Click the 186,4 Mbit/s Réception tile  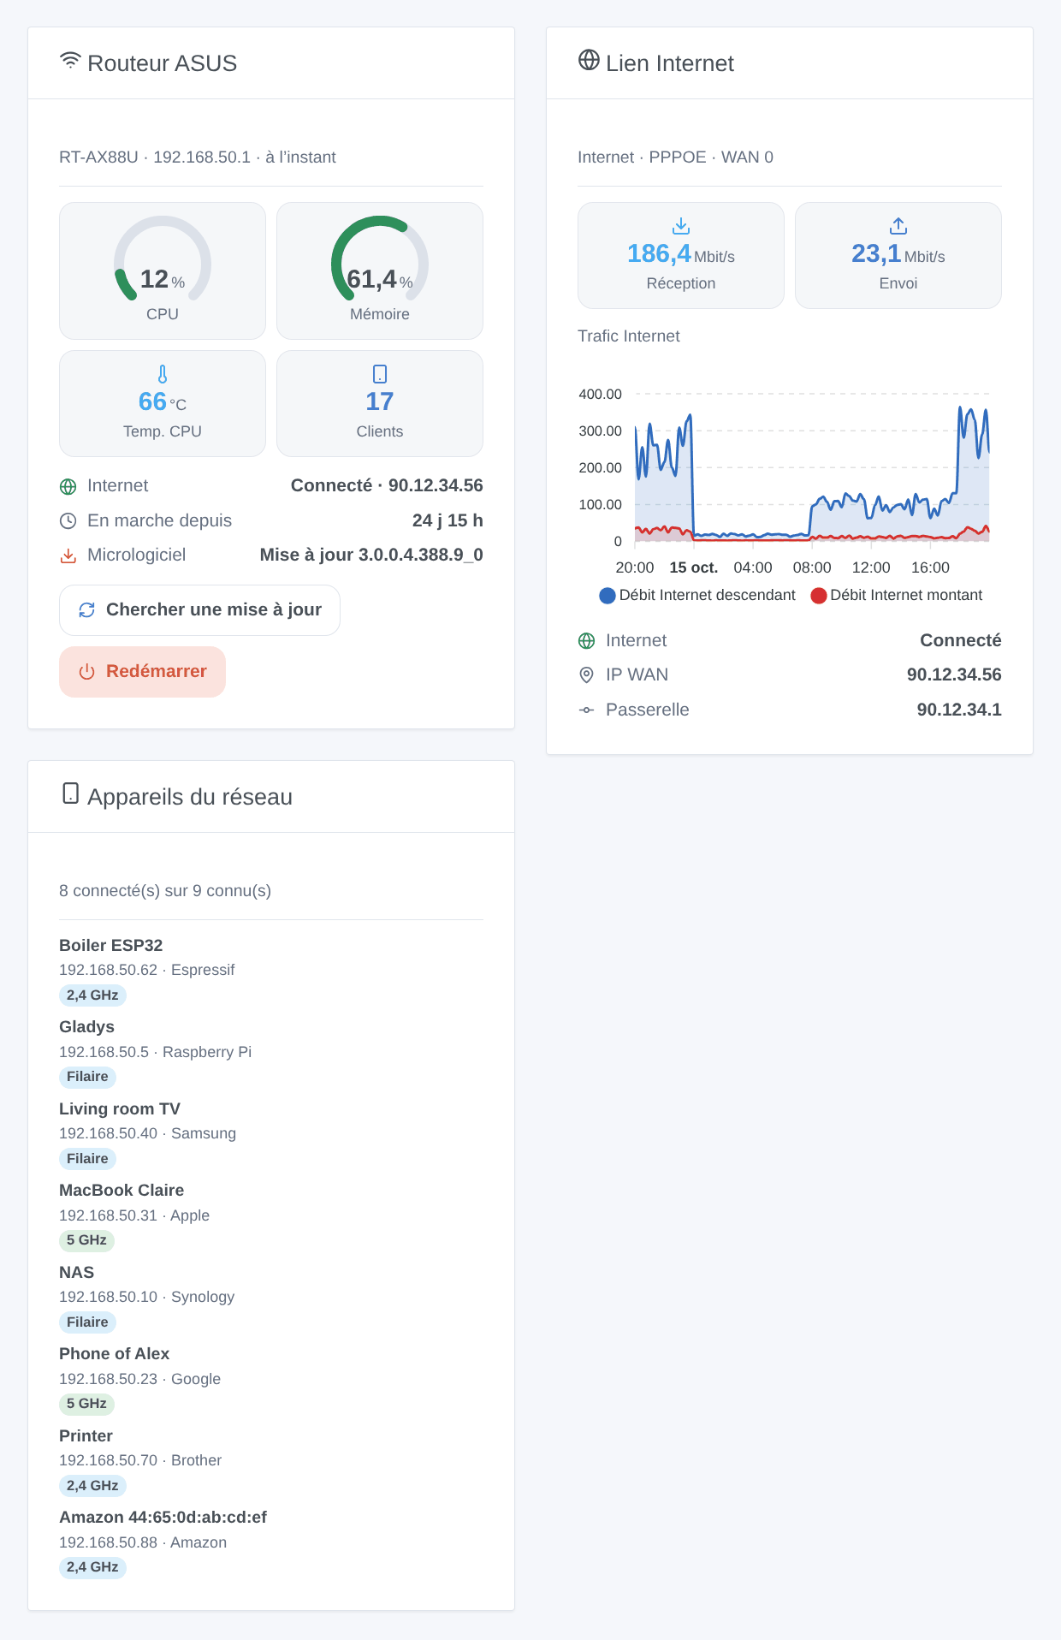[681, 255]
